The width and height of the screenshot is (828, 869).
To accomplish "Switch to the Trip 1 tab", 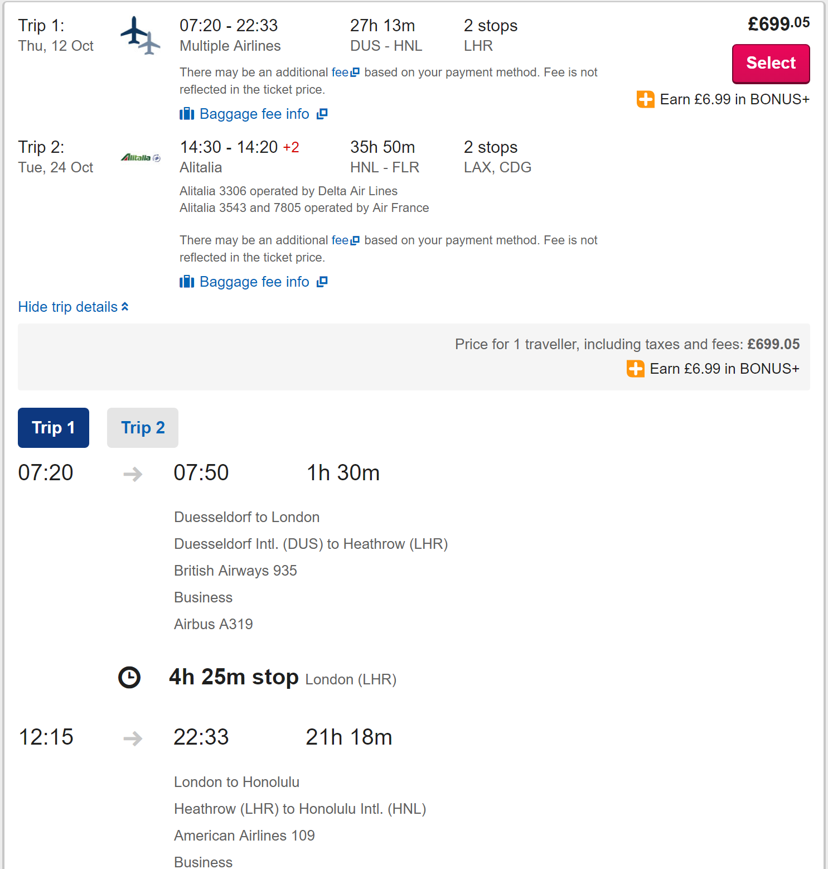I will (54, 428).
